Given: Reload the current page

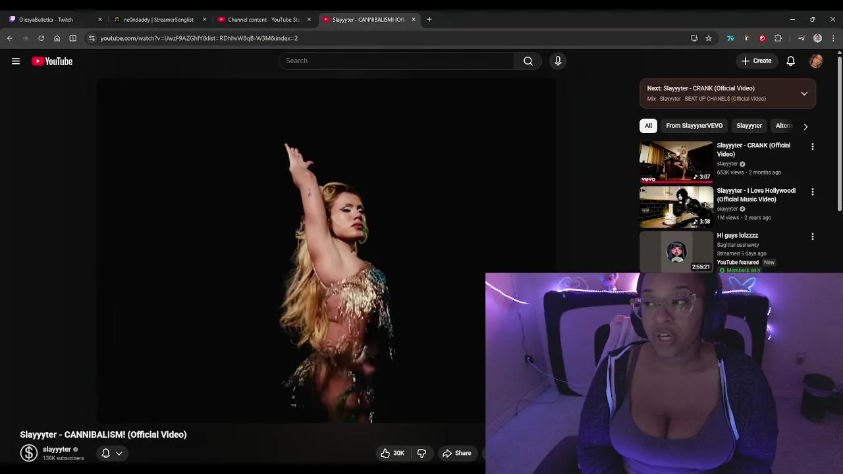Looking at the screenshot, I should [41, 38].
